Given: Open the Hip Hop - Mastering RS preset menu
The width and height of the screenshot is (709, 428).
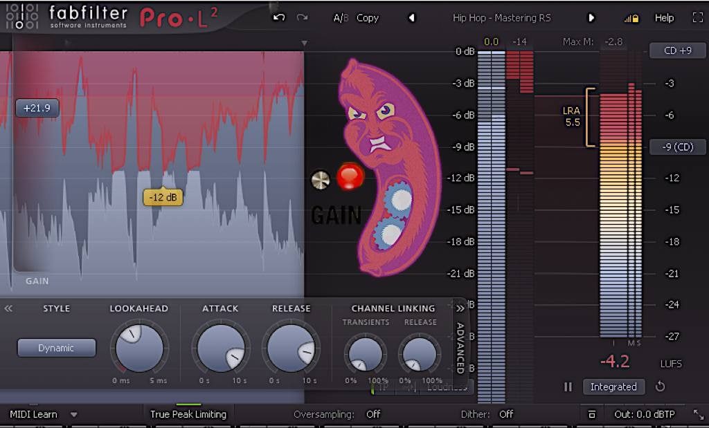Looking at the screenshot, I should (501, 18).
